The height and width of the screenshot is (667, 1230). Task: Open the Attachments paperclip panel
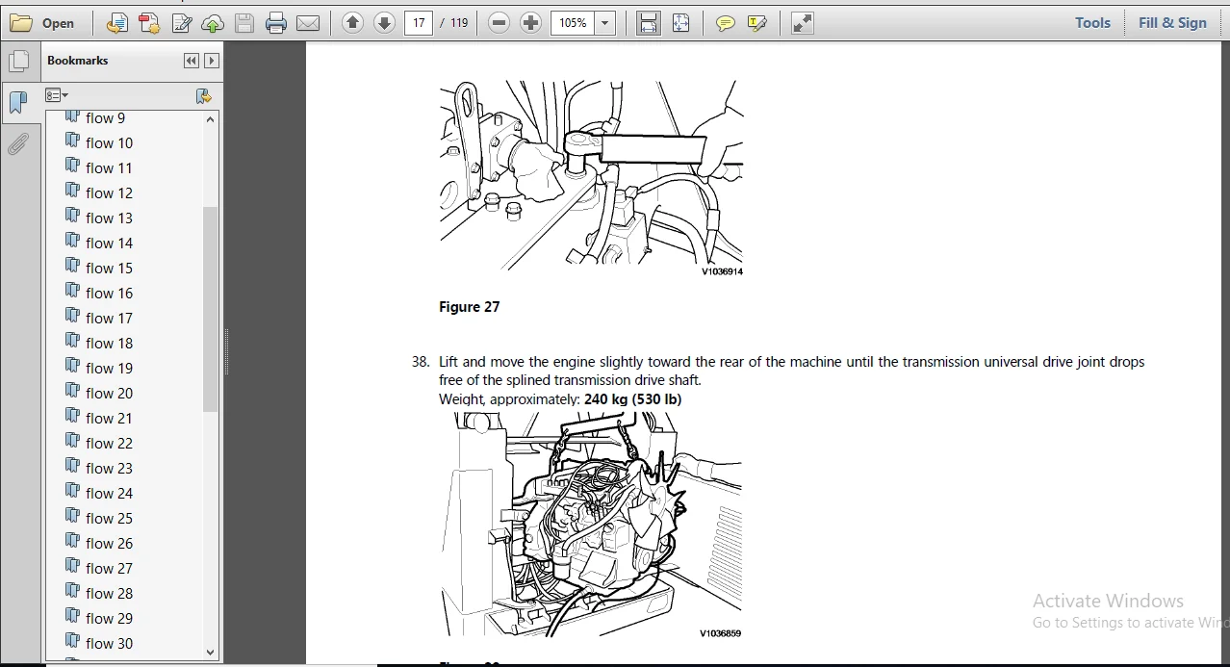(17, 144)
